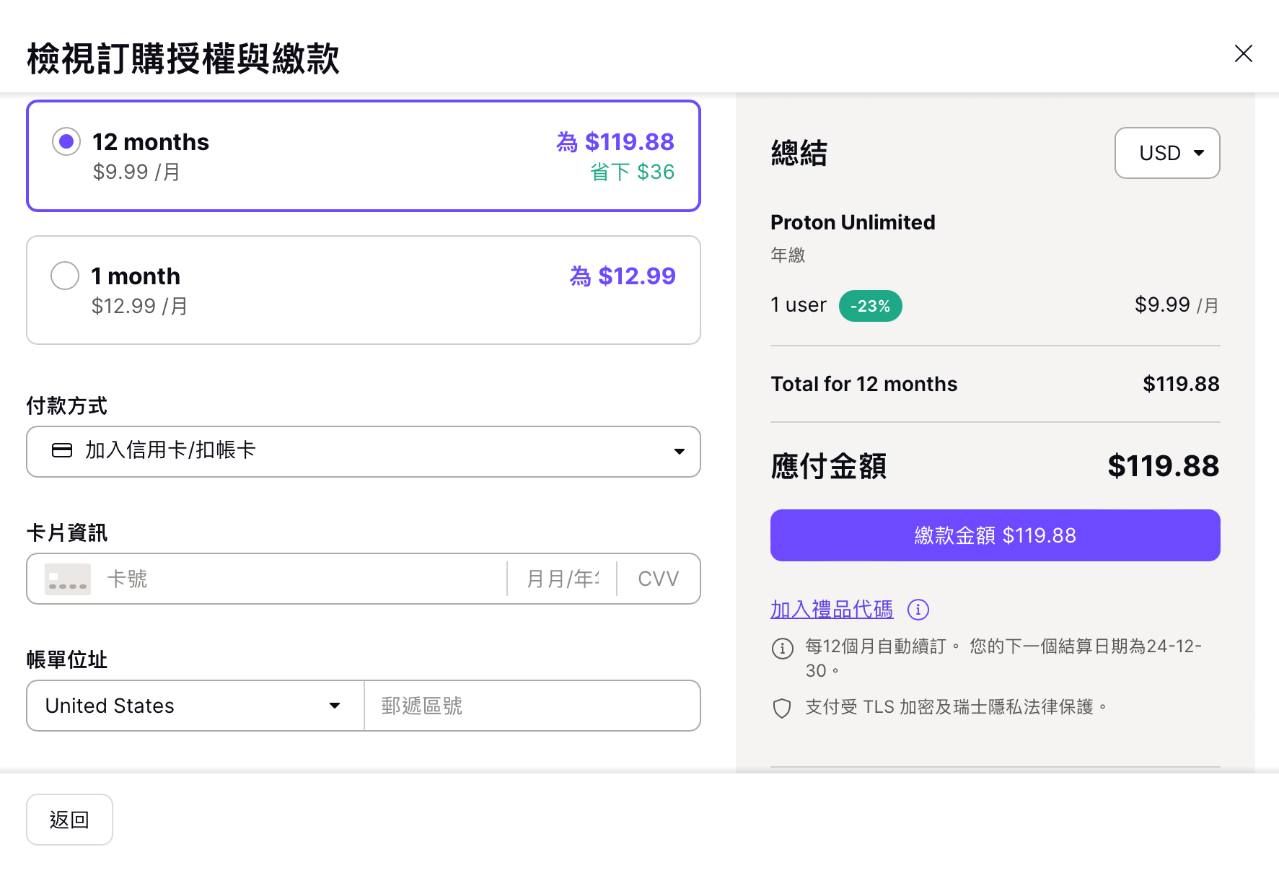This screenshot has width=1279, height=873.
Task: Click the 返回 back button
Action: click(69, 820)
